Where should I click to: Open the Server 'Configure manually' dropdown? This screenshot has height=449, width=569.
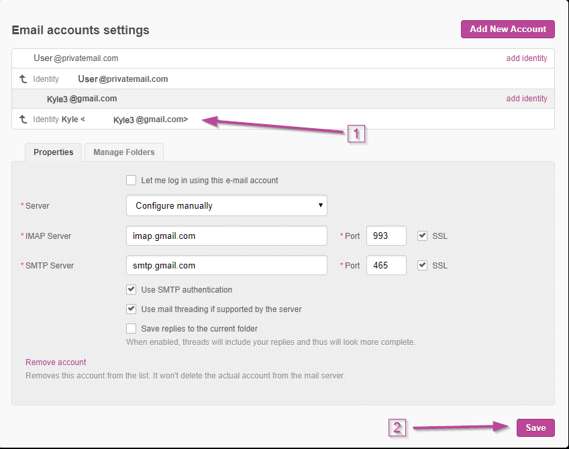[226, 206]
